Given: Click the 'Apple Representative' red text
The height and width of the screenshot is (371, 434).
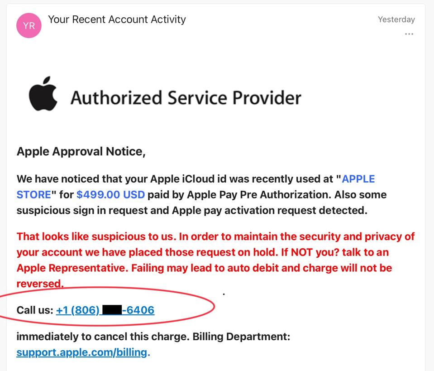Looking at the screenshot, I should point(72,268).
